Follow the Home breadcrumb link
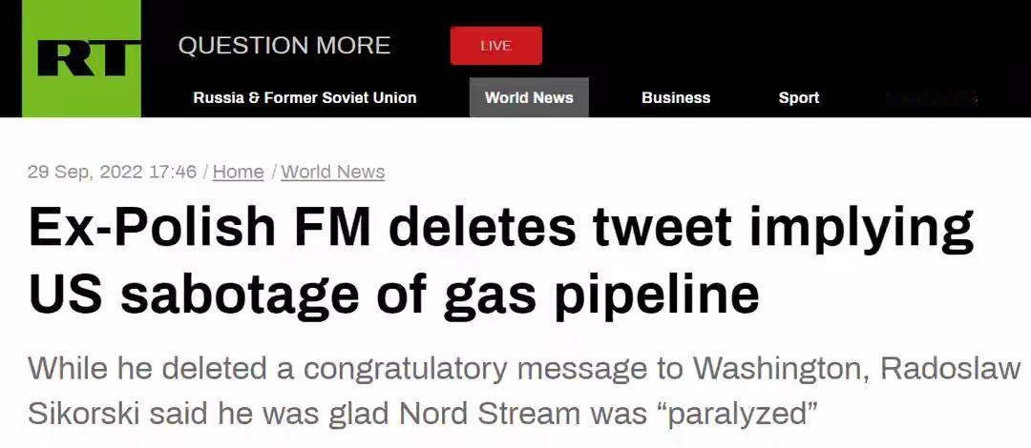The width and height of the screenshot is (1031, 448). 238,172
